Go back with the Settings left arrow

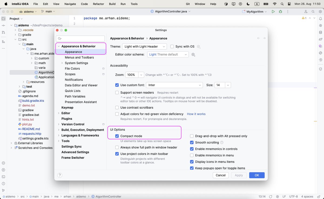click(x=259, y=38)
